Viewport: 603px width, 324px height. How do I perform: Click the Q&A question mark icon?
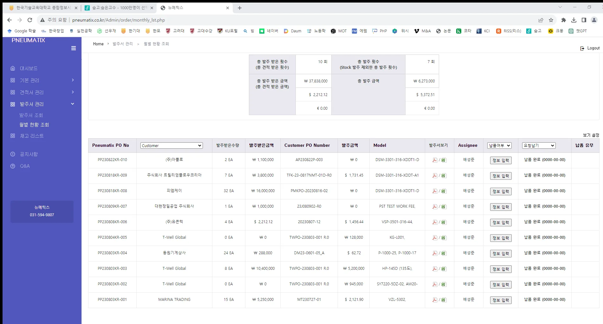tap(13, 166)
